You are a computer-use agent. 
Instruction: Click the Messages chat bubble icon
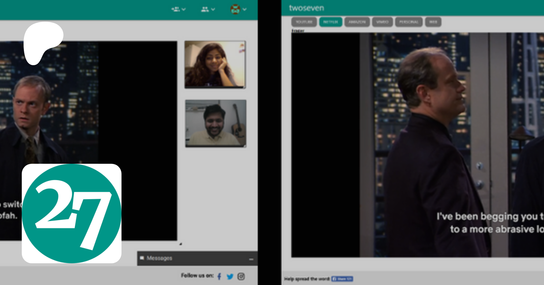click(x=142, y=258)
